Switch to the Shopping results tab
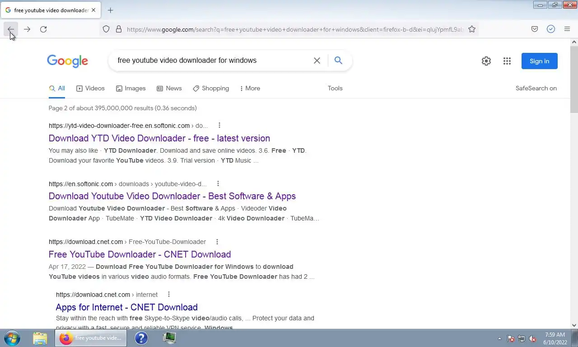Screen dimensions: 578x347 point(211,89)
